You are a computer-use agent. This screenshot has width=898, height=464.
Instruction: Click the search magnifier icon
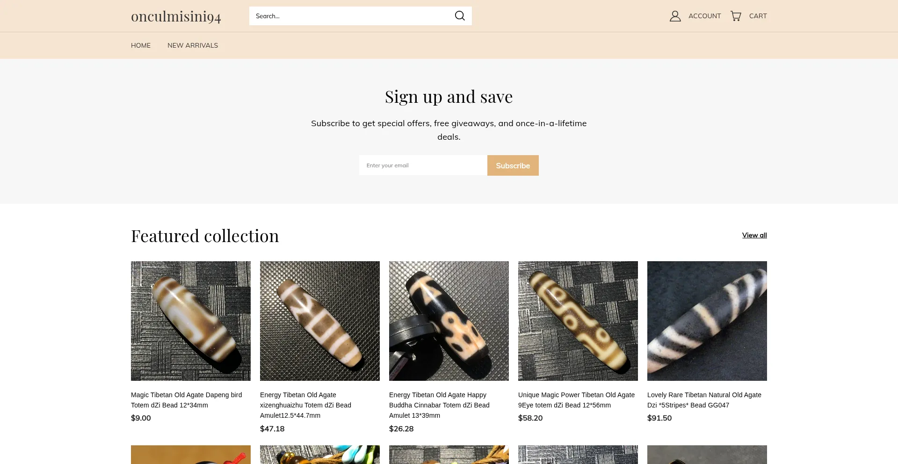(x=460, y=16)
